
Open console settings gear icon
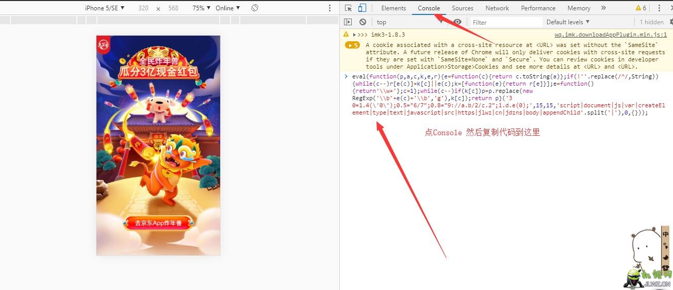(x=670, y=22)
